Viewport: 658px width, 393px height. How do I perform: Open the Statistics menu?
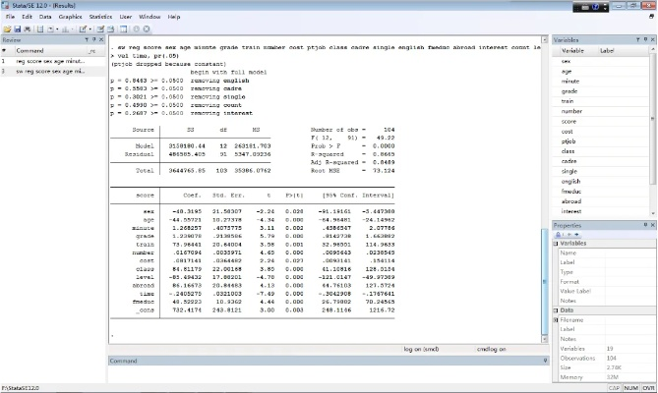pos(100,17)
